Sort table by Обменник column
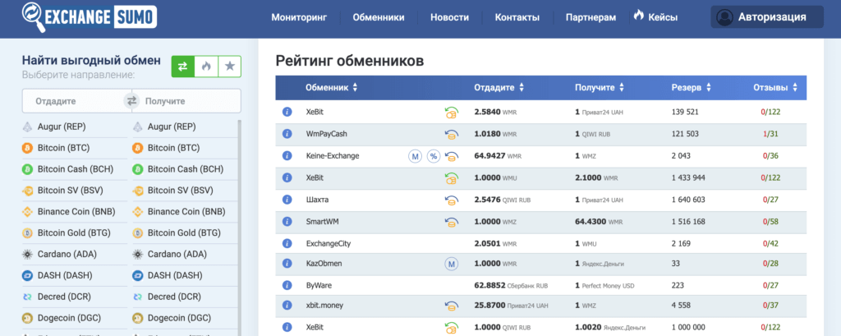This screenshot has height=336, width=841. [x=332, y=87]
